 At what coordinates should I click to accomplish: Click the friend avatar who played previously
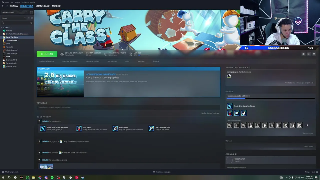point(229,76)
